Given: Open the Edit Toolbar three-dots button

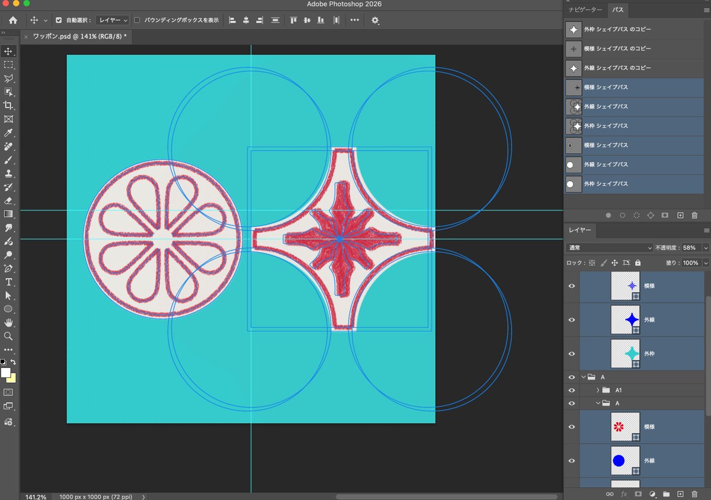Looking at the screenshot, I should pyautogui.click(x=8, y=350).
